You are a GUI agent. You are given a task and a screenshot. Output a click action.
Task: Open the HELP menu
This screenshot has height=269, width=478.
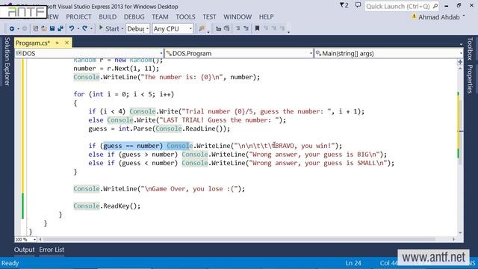266,16
